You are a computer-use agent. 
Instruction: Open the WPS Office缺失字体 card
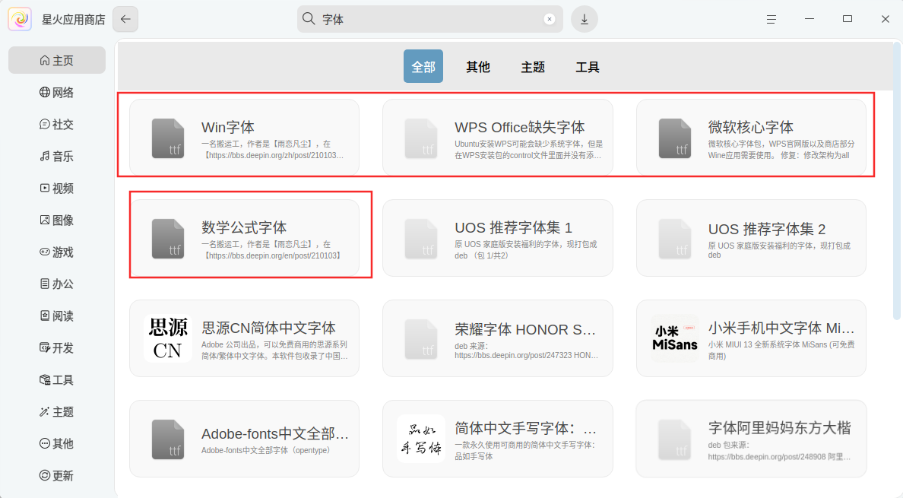pos(498,138)
